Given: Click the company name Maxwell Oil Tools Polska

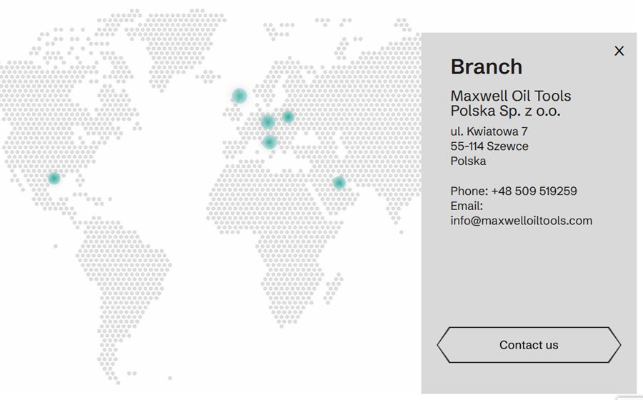Looking at the screenshot, I should pos(511,103).
